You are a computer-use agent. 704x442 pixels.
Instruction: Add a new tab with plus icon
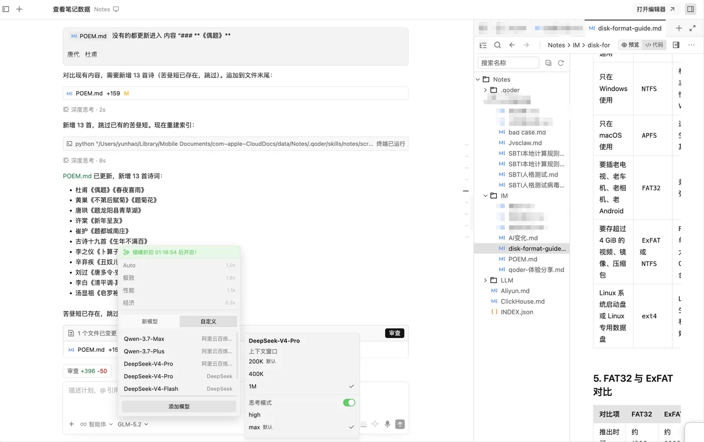pyautogui.click(x=679, y=28)
